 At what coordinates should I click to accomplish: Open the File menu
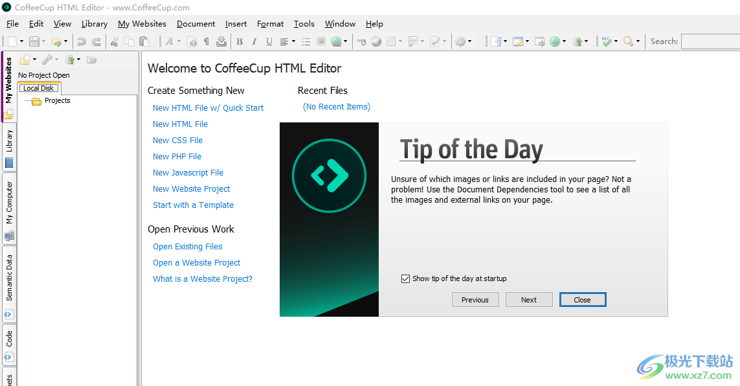tap(12, 23)
